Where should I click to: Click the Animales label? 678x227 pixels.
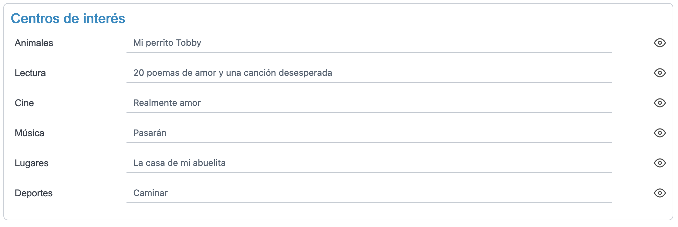tap(34, 43)
